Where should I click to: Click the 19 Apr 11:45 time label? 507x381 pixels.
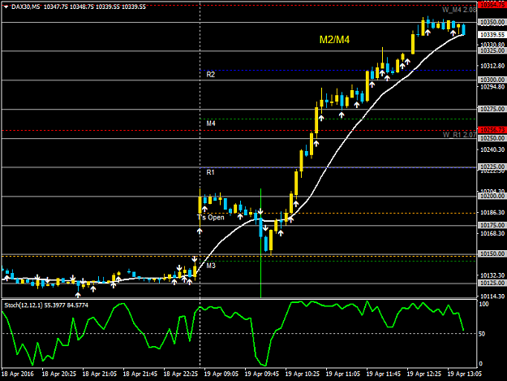coord(384,374)
